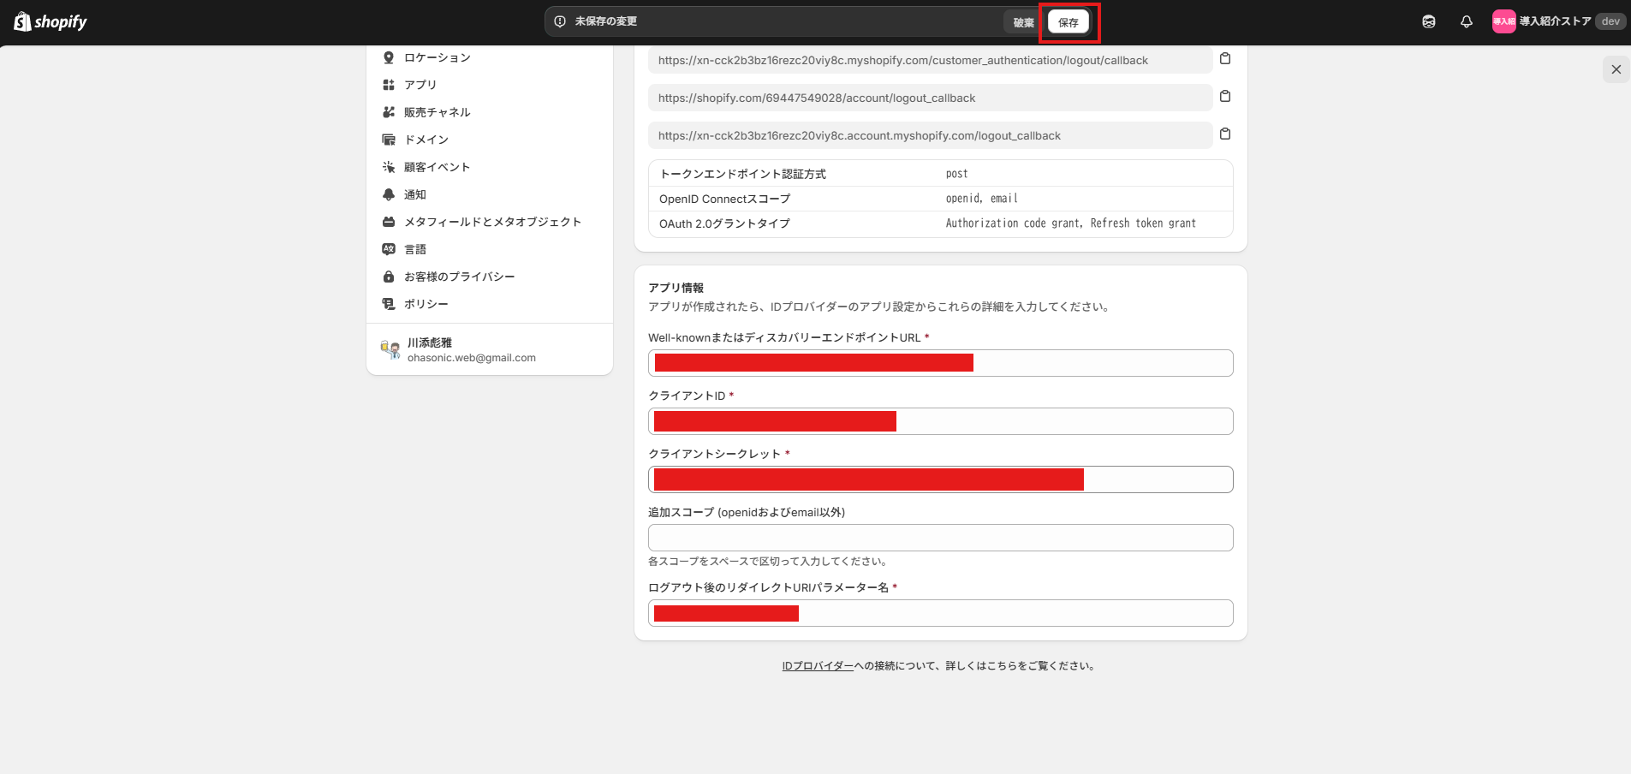Click the 導入紹介ストア store avatar
The height and width of the screenshot is (774, 1631).
tap(1503, 21)
